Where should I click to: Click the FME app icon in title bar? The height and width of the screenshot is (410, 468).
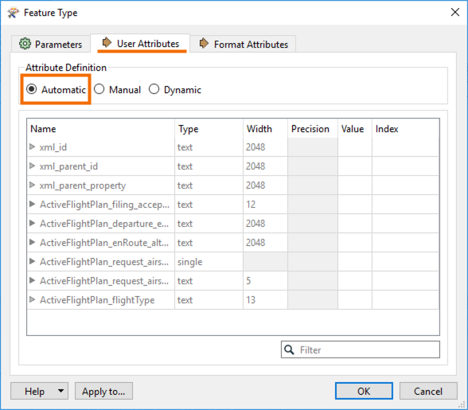(13, 13)
